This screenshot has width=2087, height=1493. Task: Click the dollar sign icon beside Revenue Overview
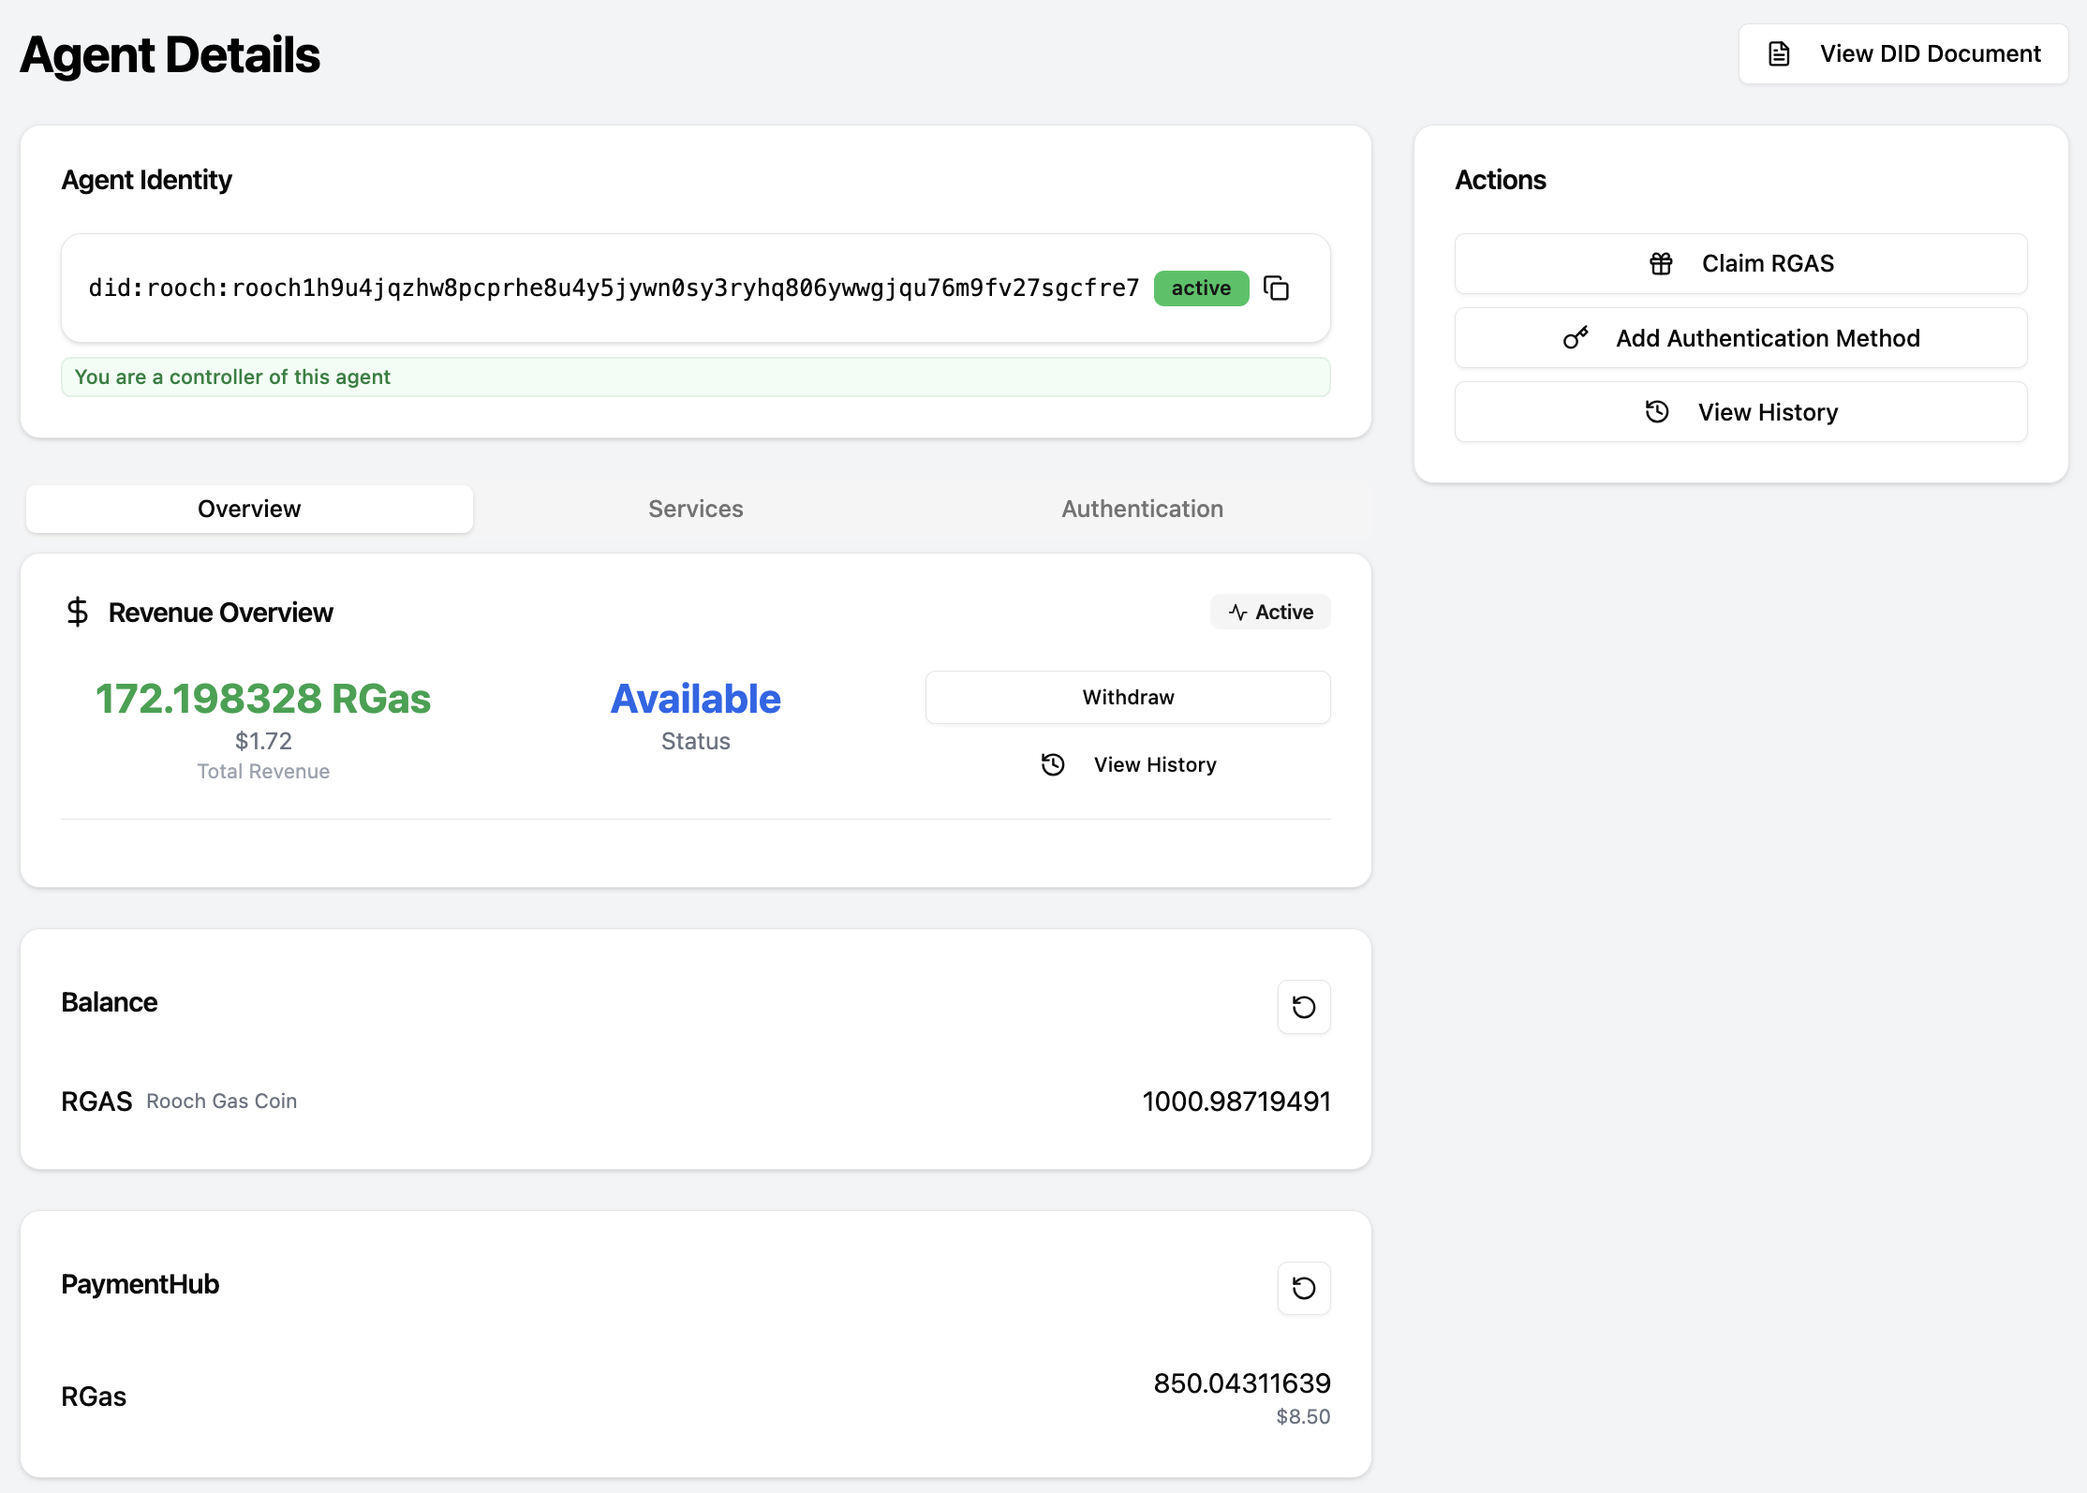78,612
